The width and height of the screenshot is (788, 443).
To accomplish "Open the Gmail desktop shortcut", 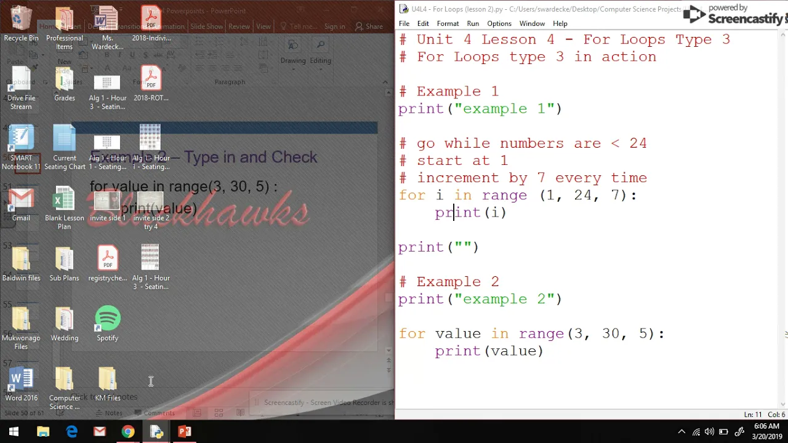I will 21,204.
